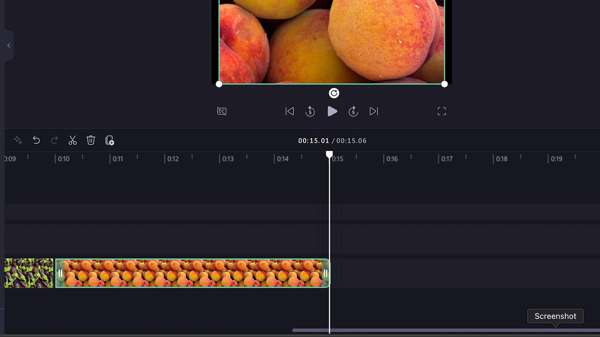
Task: Click the 0:14 mark on the timeline ruler
Action: point(283,159)
